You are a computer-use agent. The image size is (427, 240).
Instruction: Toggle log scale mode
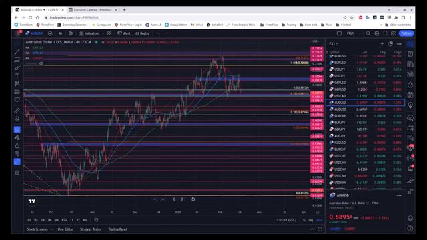[311, 220]
